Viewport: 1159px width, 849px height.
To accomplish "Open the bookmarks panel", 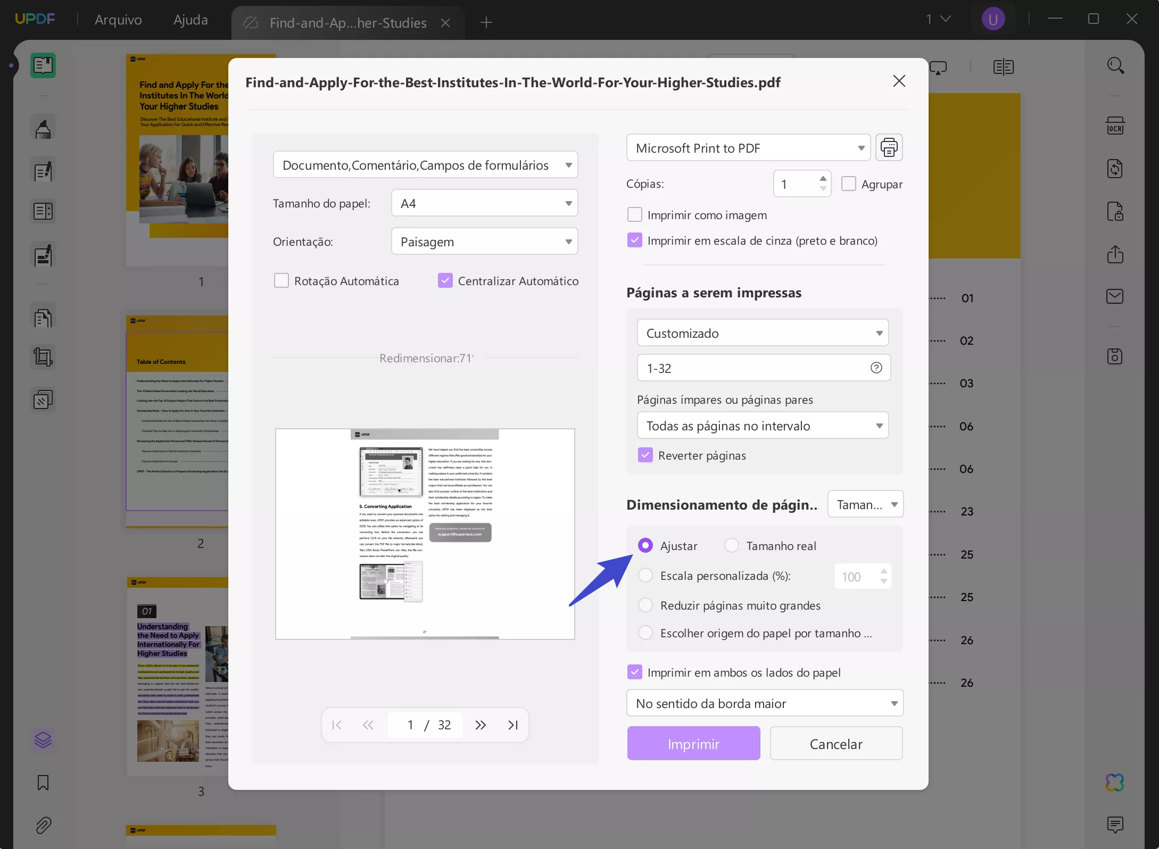I will (43, 782).
